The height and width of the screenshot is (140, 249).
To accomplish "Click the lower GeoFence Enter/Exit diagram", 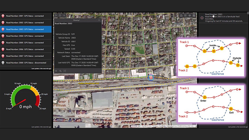I will (211, 103).
